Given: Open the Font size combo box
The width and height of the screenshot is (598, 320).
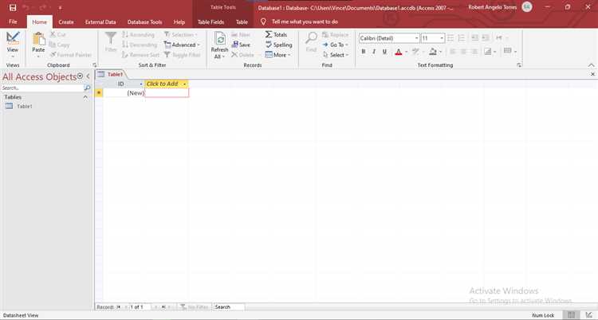Looking at the screenshot, I should coord(433,38).
